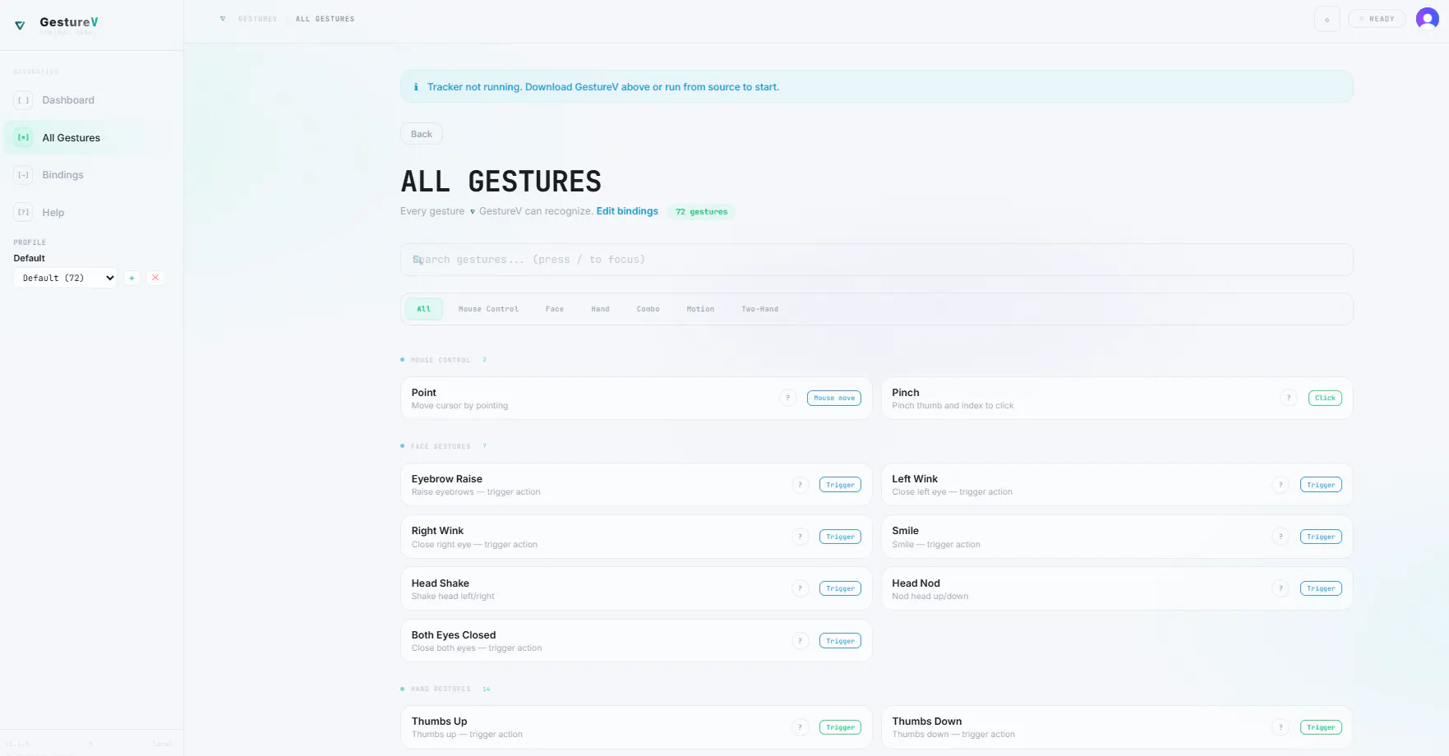Show help for Head Nod gesture
The image size is (1449, 756).
[1281, 588]
